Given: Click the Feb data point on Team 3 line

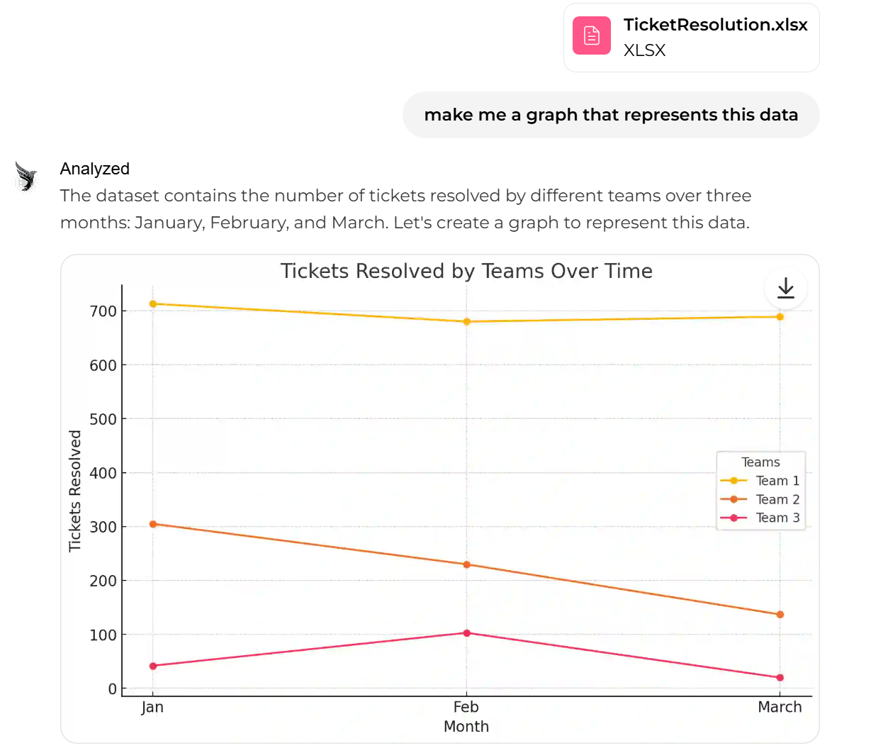Looking at the screenshot, I should click(466, 632).
